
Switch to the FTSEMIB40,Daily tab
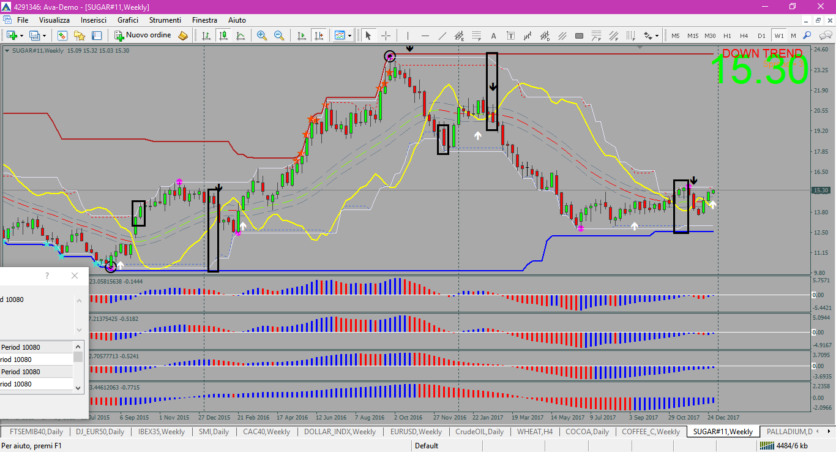click(x=36, y=432)
